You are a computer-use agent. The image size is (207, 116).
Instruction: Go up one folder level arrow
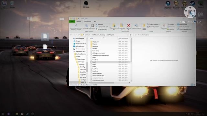pos(79,35)
